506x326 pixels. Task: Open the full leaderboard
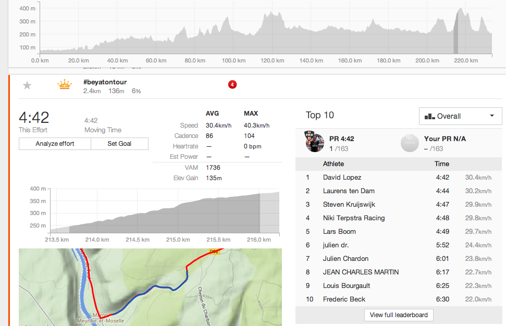pos(399,315)
